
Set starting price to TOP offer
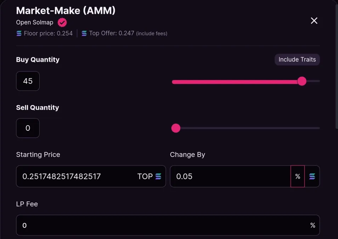145,176
